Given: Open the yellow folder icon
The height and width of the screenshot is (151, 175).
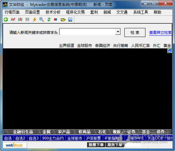Looking at the screenshot, I should click(63, 20).
